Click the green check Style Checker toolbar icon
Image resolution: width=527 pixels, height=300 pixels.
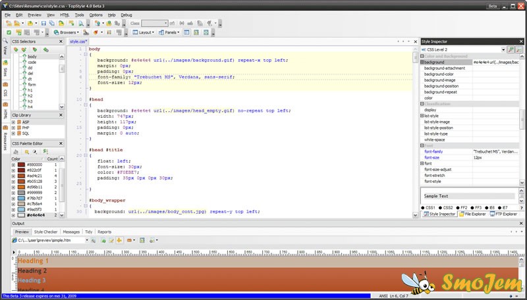9,32
